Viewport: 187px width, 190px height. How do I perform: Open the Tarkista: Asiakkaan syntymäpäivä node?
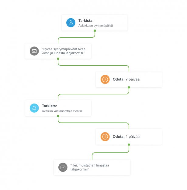coord(95,23)
